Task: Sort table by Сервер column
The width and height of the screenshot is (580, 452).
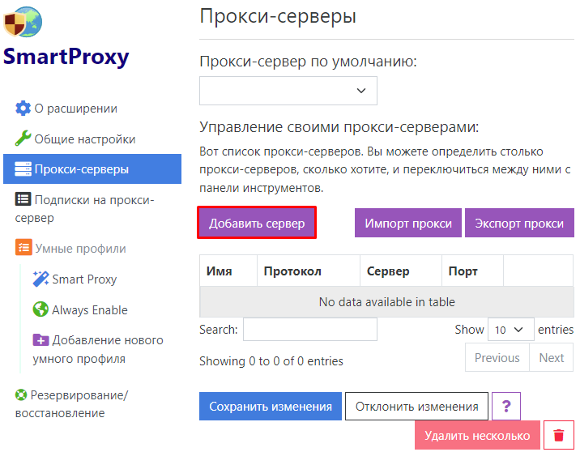Action: point(401,271)
